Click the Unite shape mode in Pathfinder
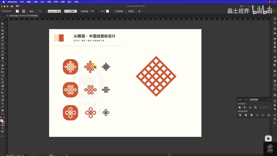The width and height of the screenshot is (277, 156). pyautogui.click(x=240, y=107)
